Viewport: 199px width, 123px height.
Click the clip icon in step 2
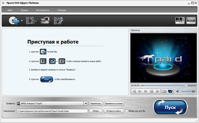(x=43, y=61)
